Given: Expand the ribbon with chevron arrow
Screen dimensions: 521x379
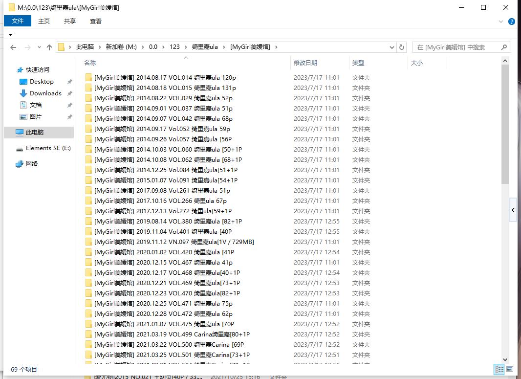Looking at the screenshot, I should pyautogui.click(x=501, y=22).
